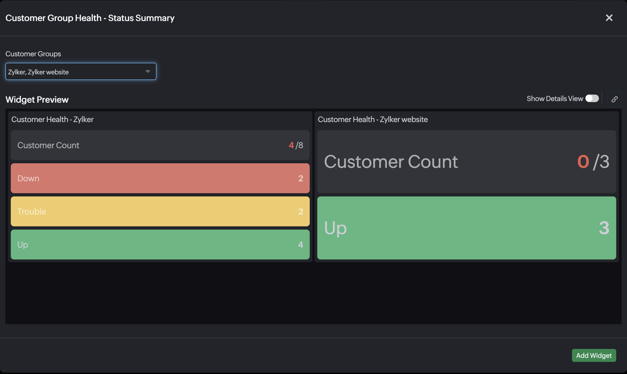
Task: Click Customer Count tile showing 0/3
Action: (x=466, y=162)
